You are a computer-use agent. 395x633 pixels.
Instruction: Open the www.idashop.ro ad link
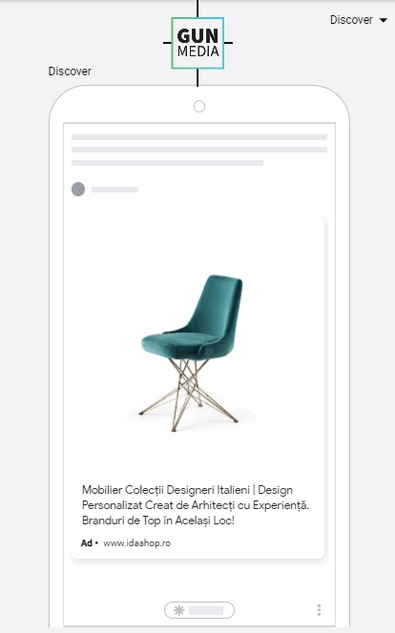(137, 543)
